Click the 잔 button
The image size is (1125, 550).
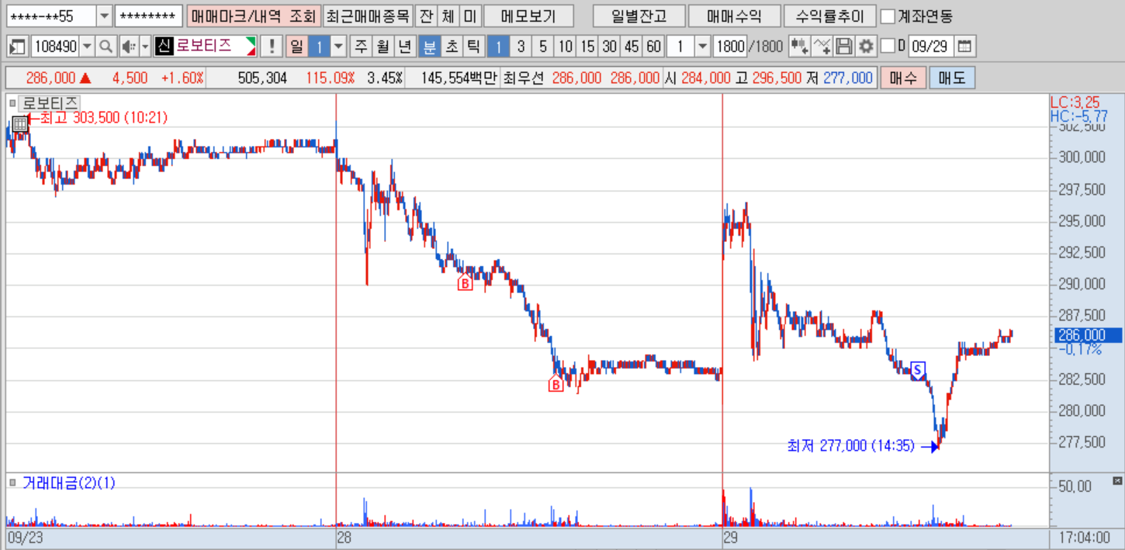[425, 16]
